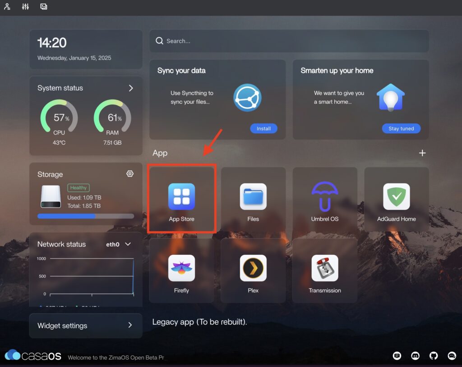This screenshot has height=367, width=462.
Task: Open the eth0 network interface dropdown
Action: click(119, 244)
